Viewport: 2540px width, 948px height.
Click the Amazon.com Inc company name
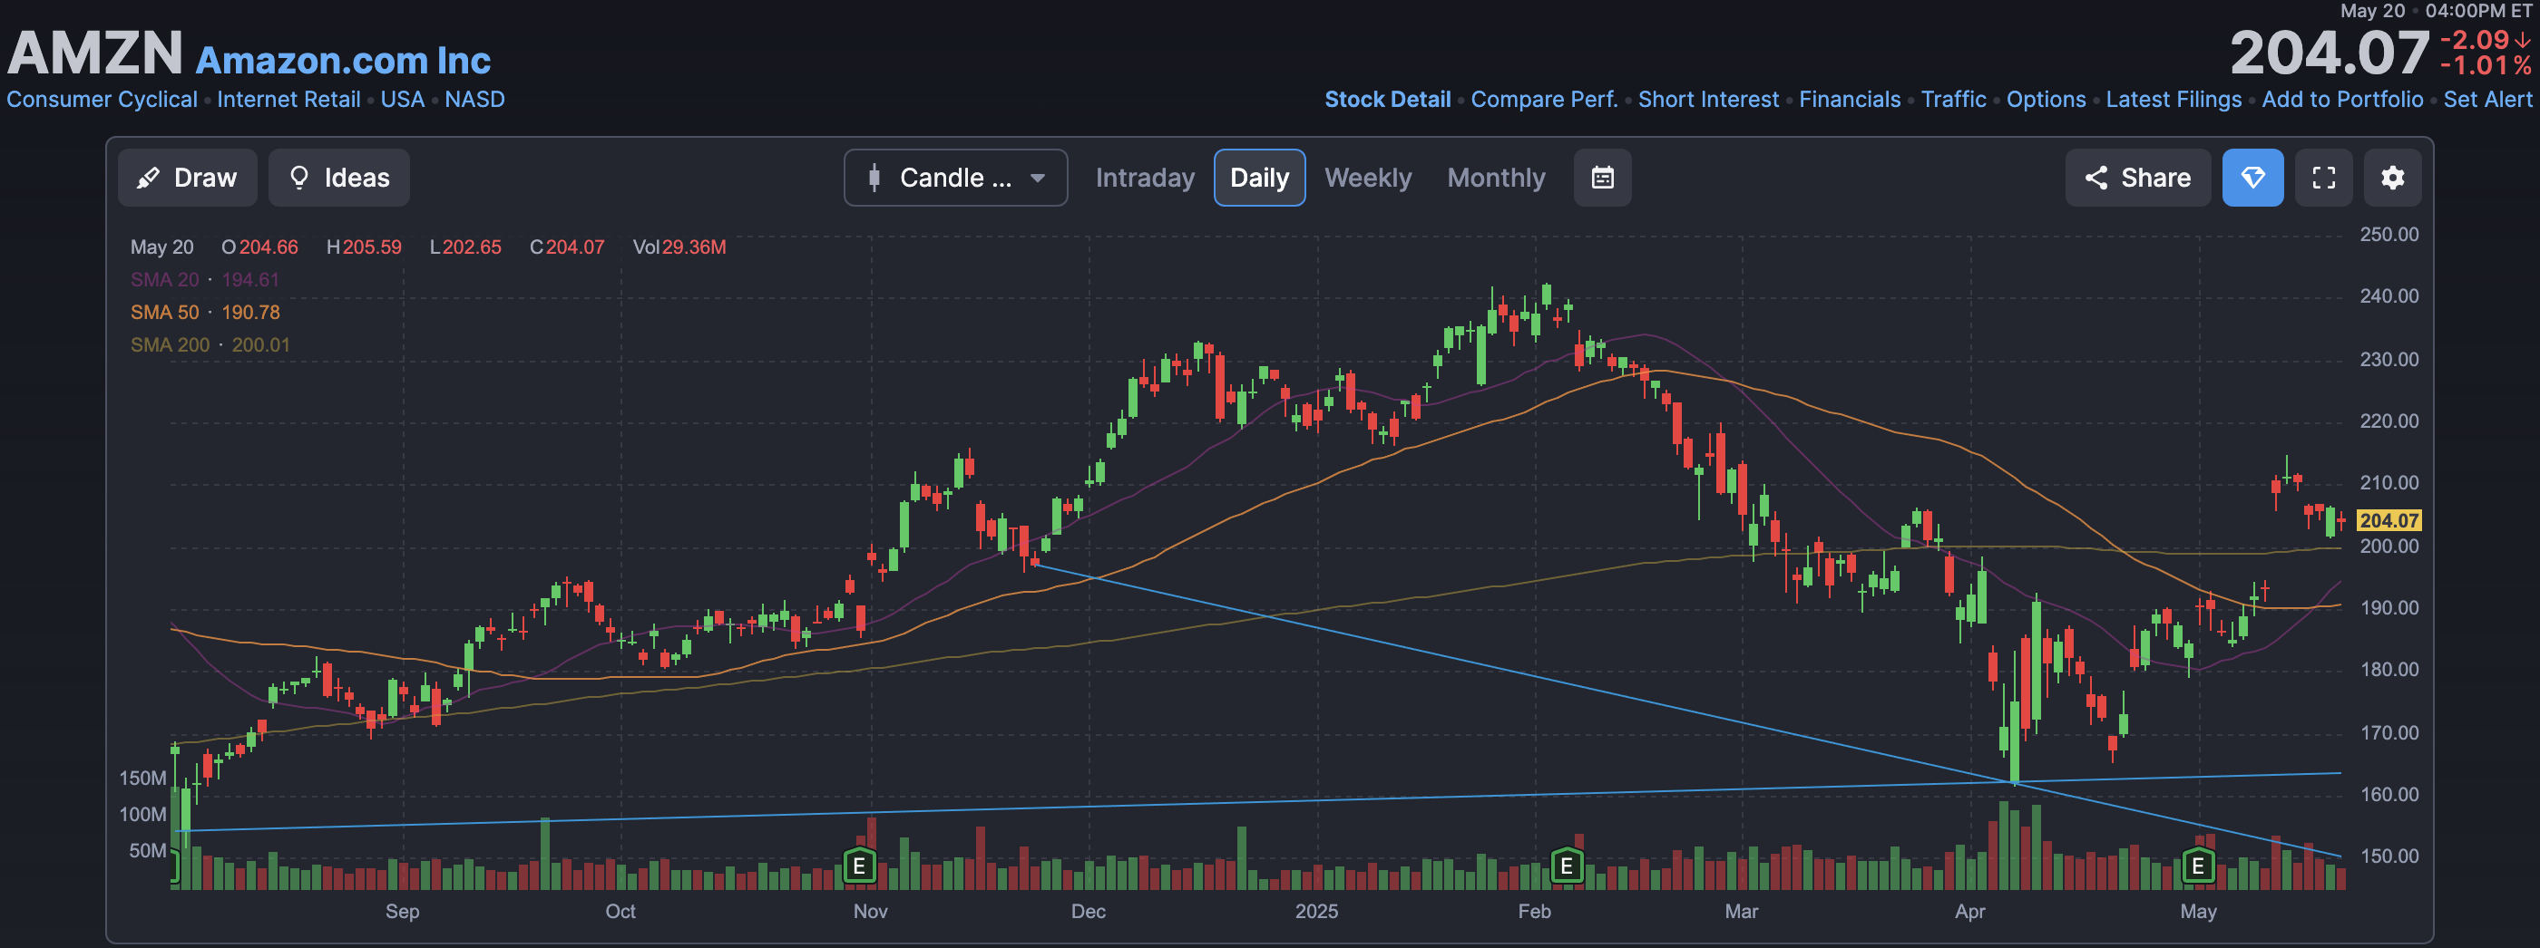(x=343, y=60)
